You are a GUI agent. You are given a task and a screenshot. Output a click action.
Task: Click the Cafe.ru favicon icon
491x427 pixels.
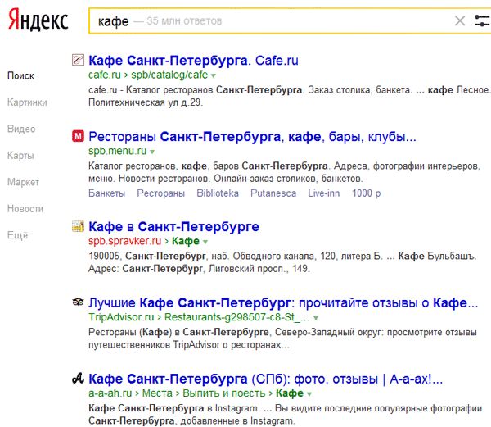[78, 60]
